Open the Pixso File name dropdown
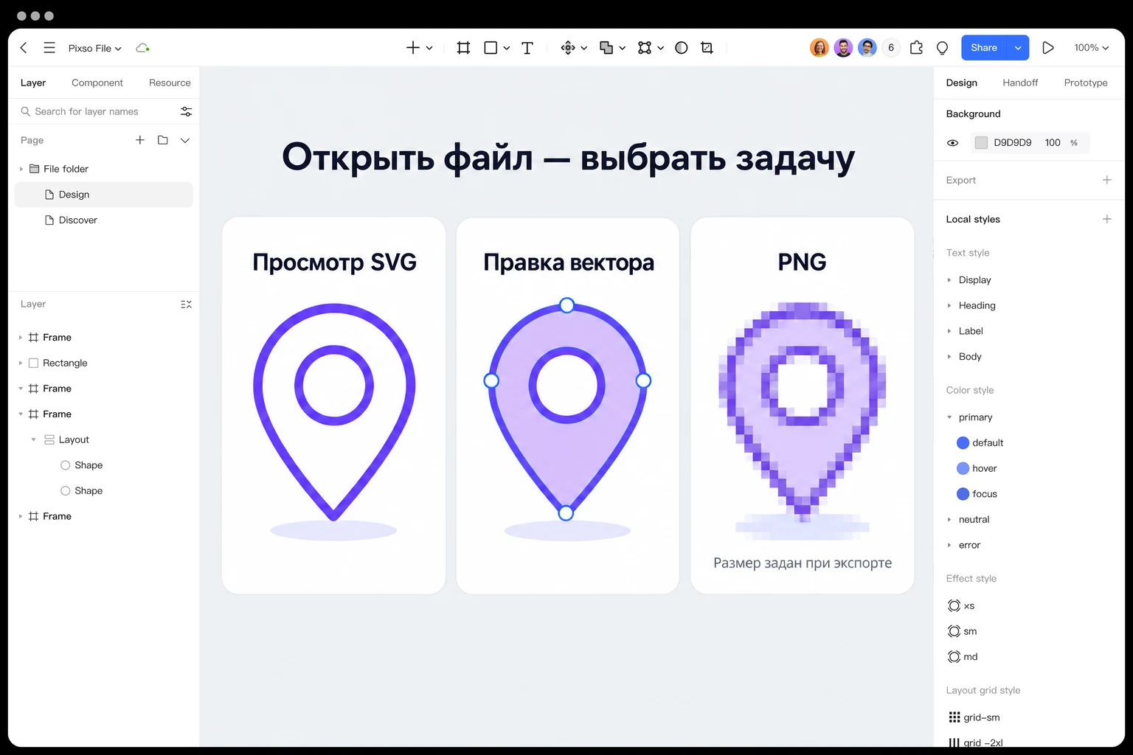The image size is (1133, 755). click(94, 48)
